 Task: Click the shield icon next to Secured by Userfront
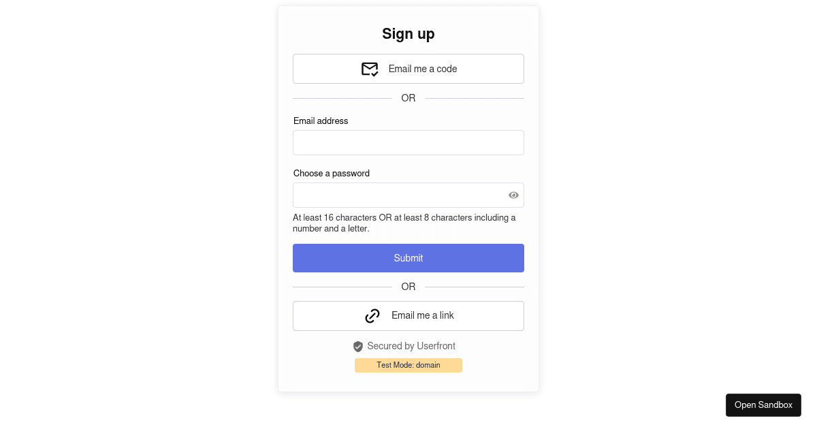(x=358, y=346)
